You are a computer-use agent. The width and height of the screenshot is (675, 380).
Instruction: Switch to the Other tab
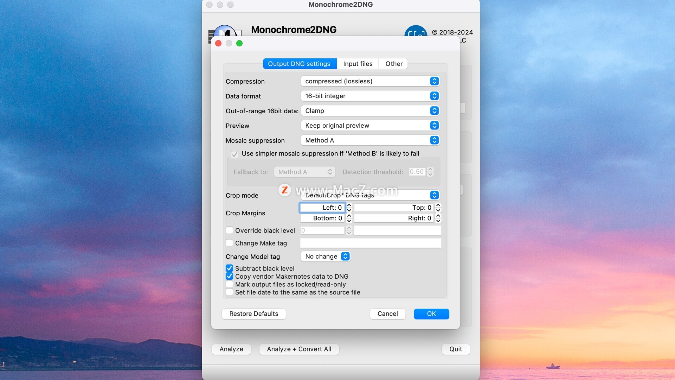coord(394,64)
